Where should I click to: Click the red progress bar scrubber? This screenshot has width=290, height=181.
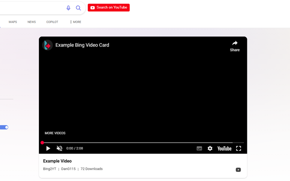42,143
